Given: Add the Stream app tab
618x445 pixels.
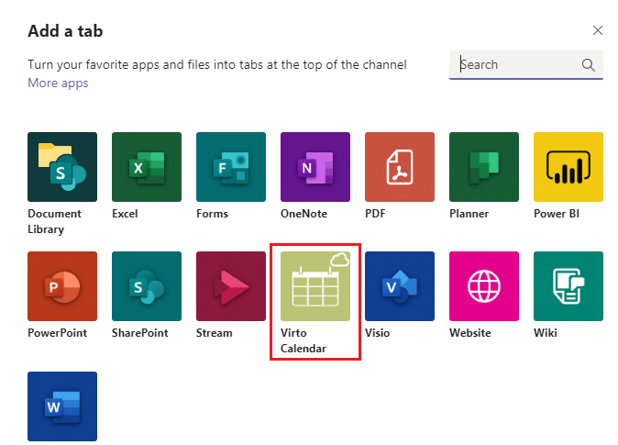Looking at the screenshot, I should [231, 286].
